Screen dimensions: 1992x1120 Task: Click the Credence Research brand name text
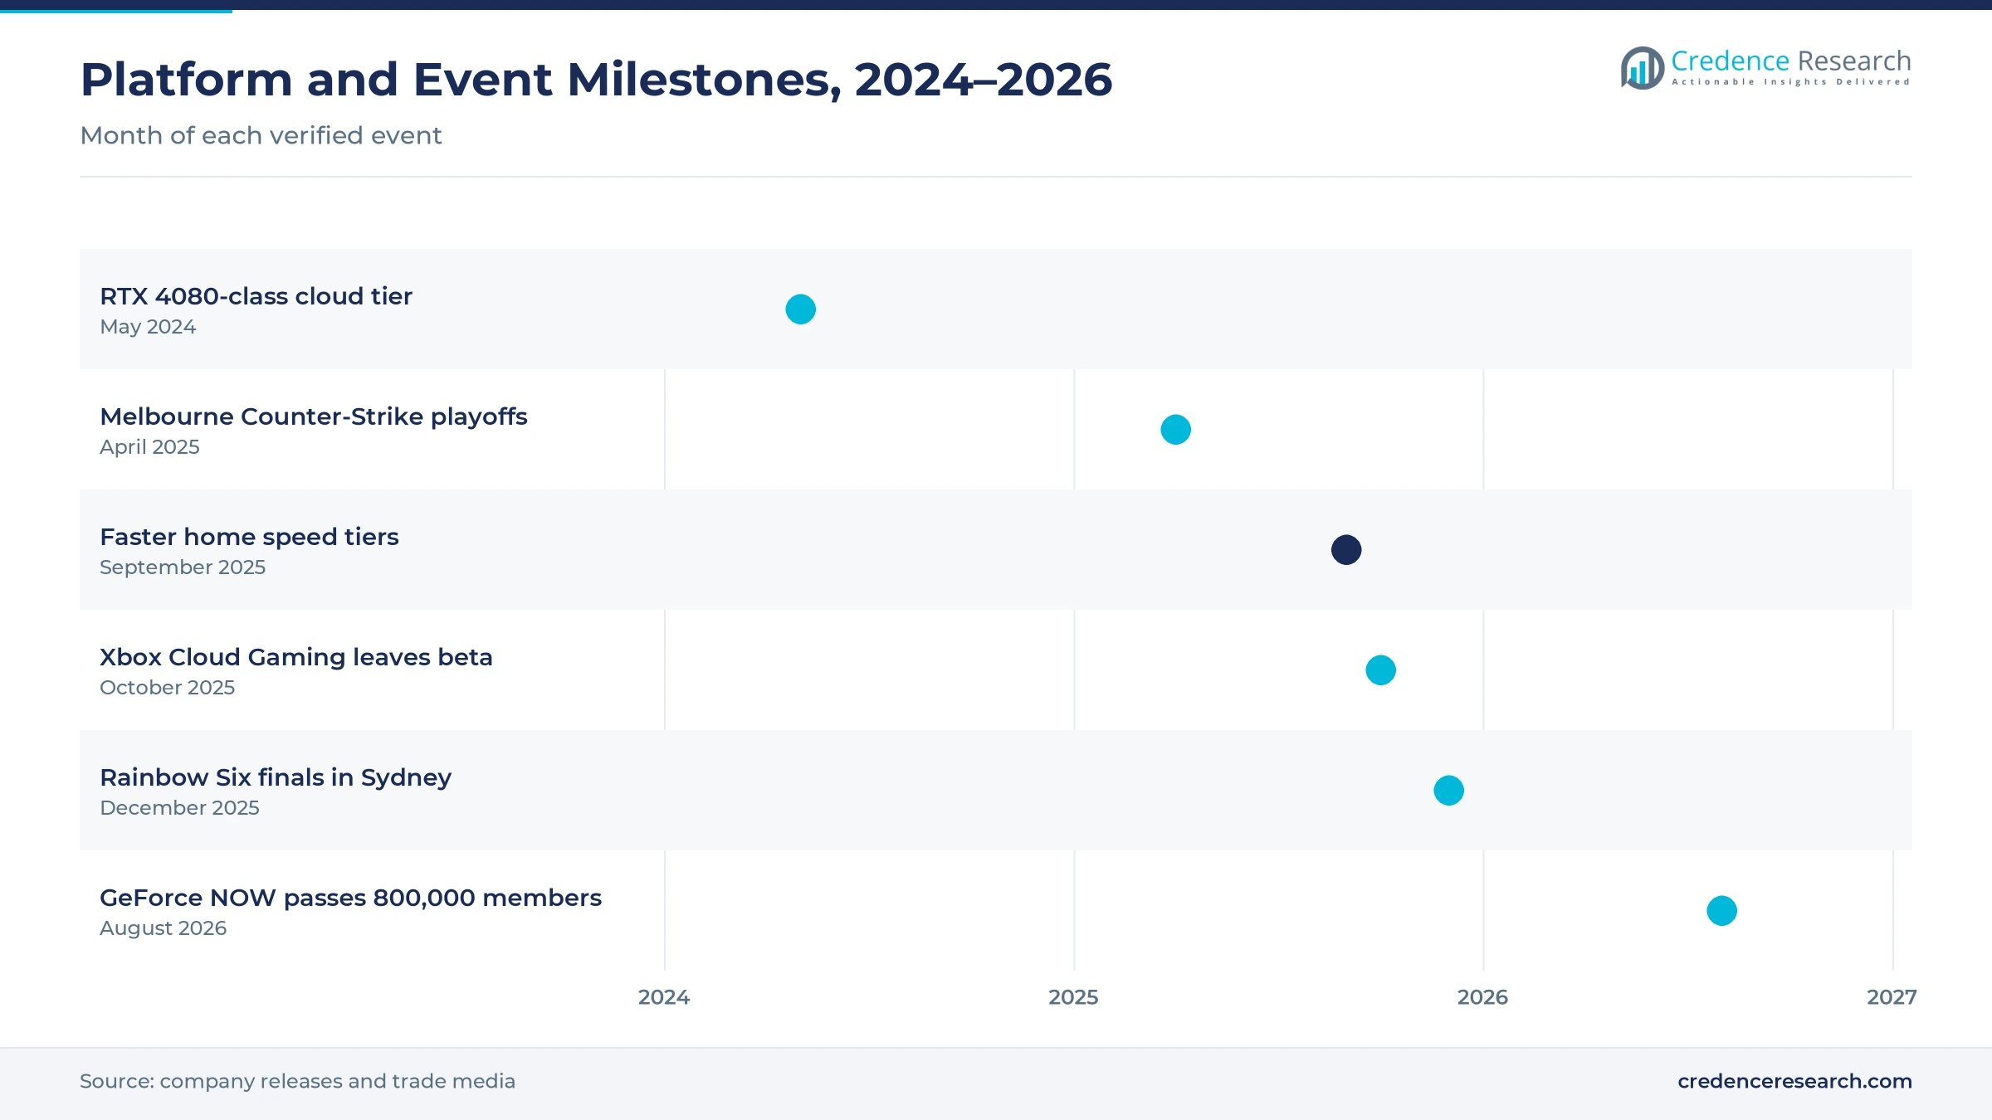pyautogui.click(x=1790, y=61)
